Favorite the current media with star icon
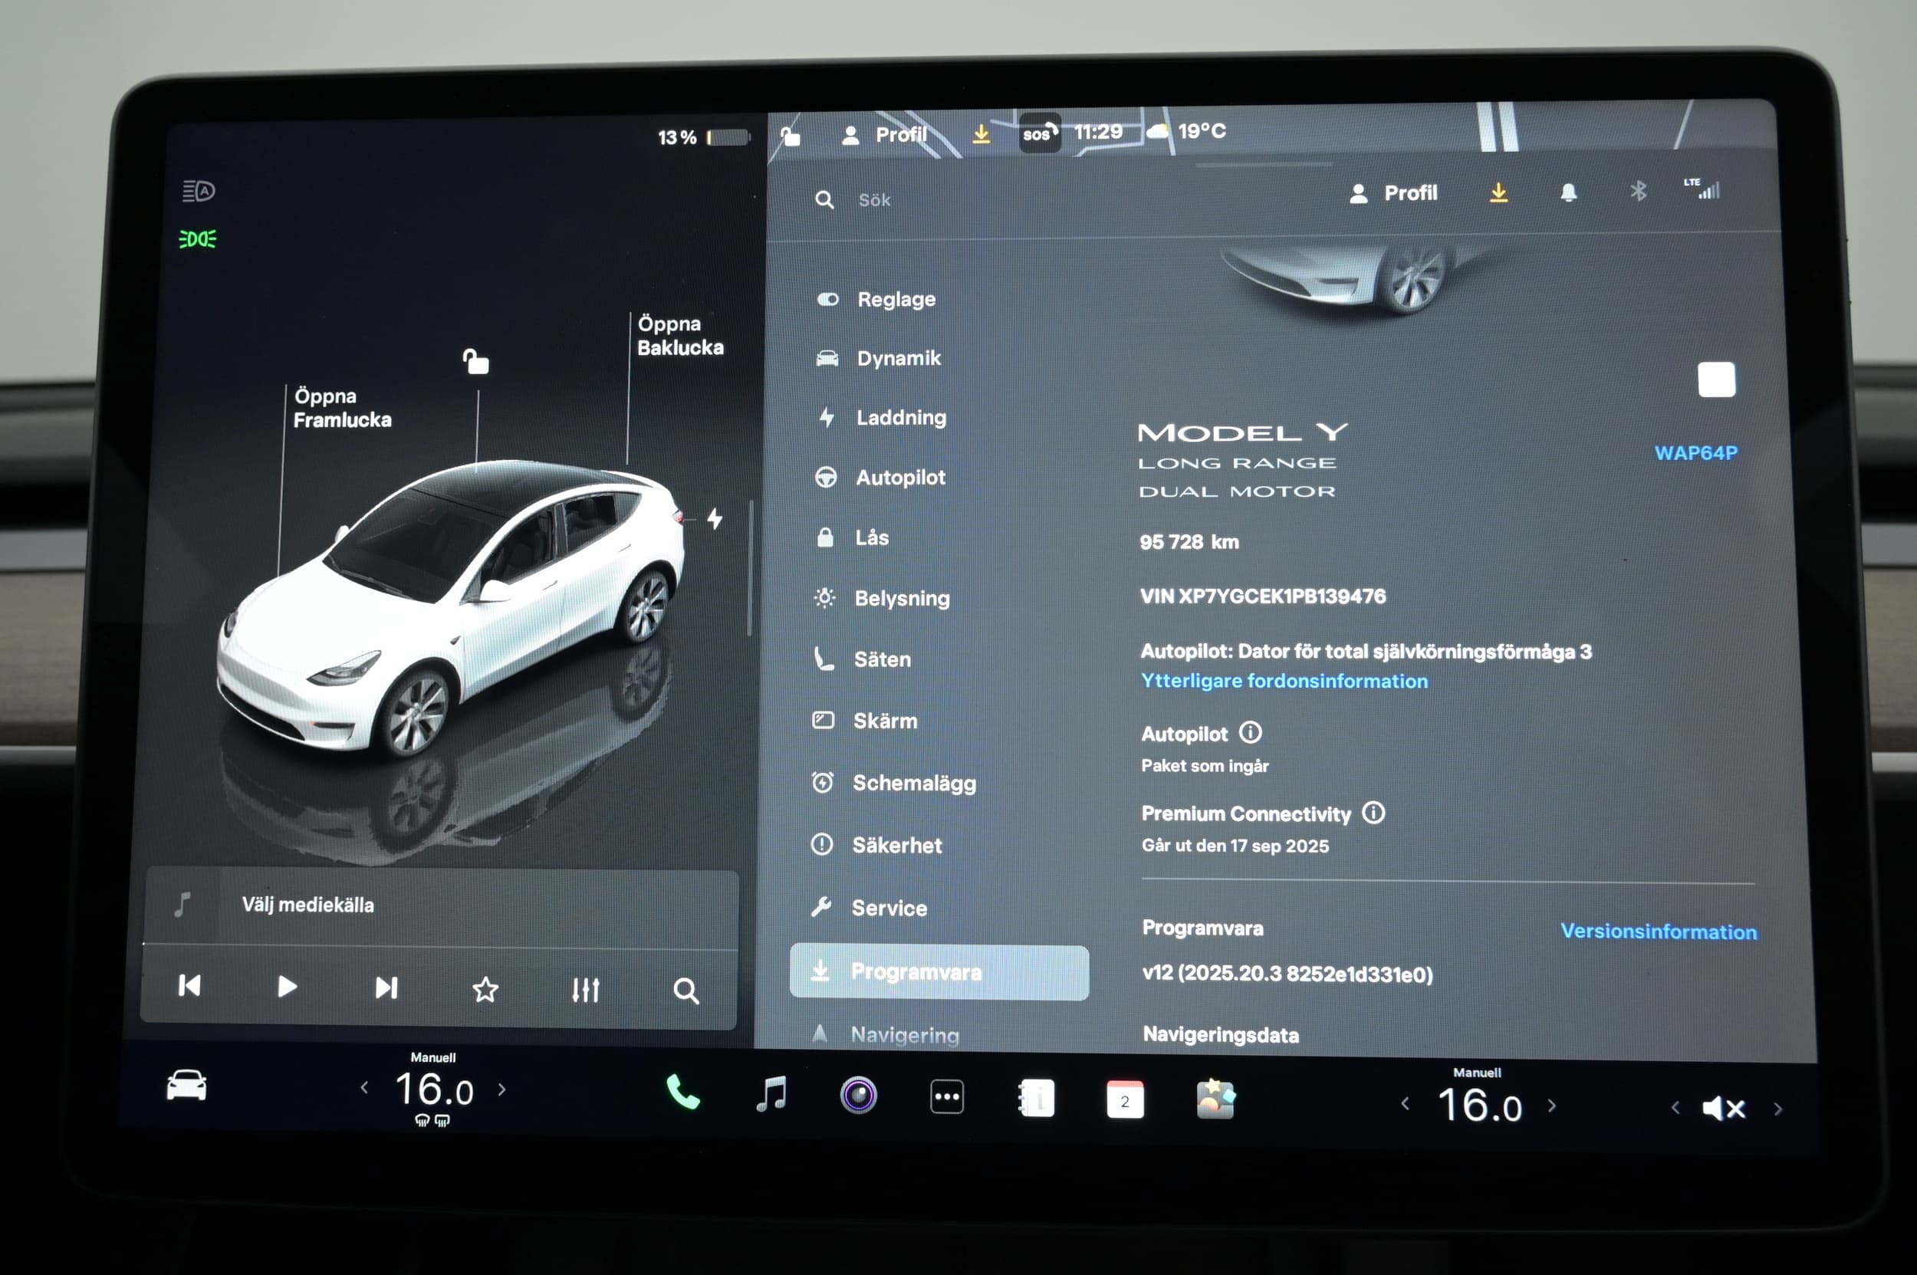1917x1275 pixels. coord(485,990)
